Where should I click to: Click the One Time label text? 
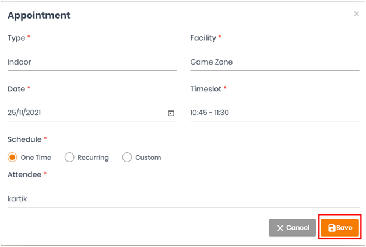click(x=36, y=157)
